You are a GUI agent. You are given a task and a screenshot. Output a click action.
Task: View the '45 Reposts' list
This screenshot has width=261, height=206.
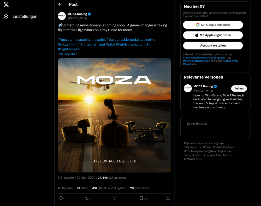click(65, 188)
